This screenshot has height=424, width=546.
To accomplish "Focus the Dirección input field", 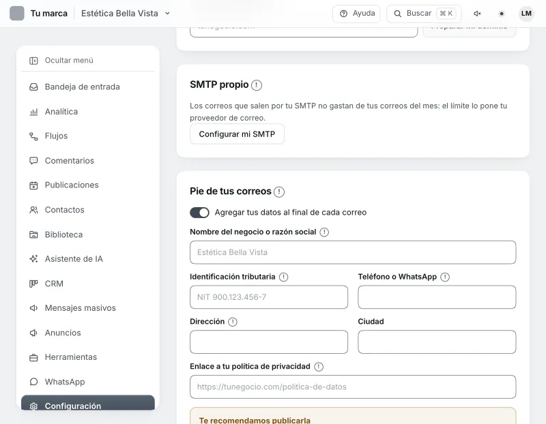I will 269,342.
